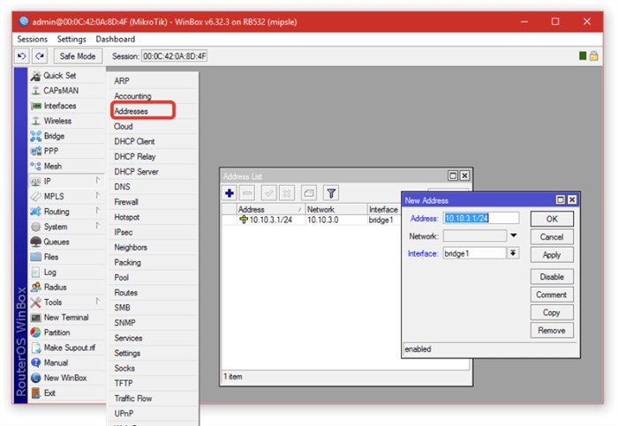Image resolution: width=618 pixels, height=426 pixels.
Task: Expand the Routing submenu in sidebar
Action: (67, 212)
